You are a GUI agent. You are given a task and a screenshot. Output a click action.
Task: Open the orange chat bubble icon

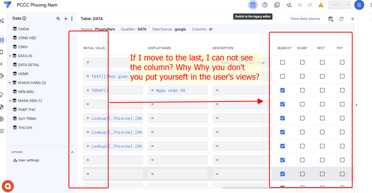click(x=7, y=186)
